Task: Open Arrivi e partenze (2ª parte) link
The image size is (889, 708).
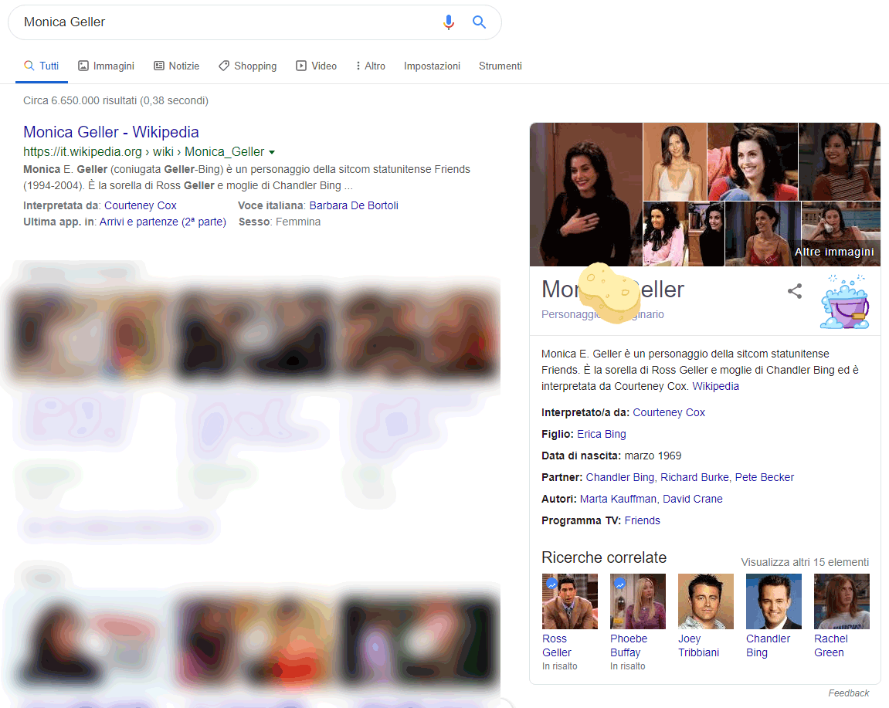Action: pyautogui.click(x=163, y=222)
